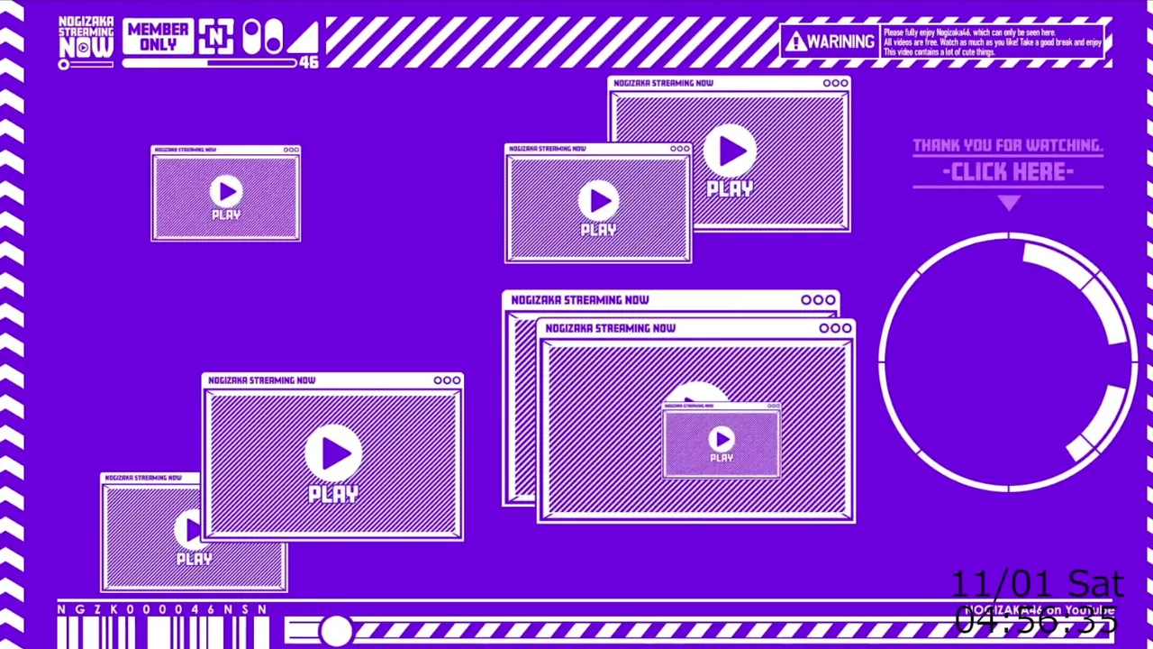The height and width of the screenshot is (649, 1153).
Task: Click the N logo icon next to MEMBER ONLY
Action: tap(216, 37)
